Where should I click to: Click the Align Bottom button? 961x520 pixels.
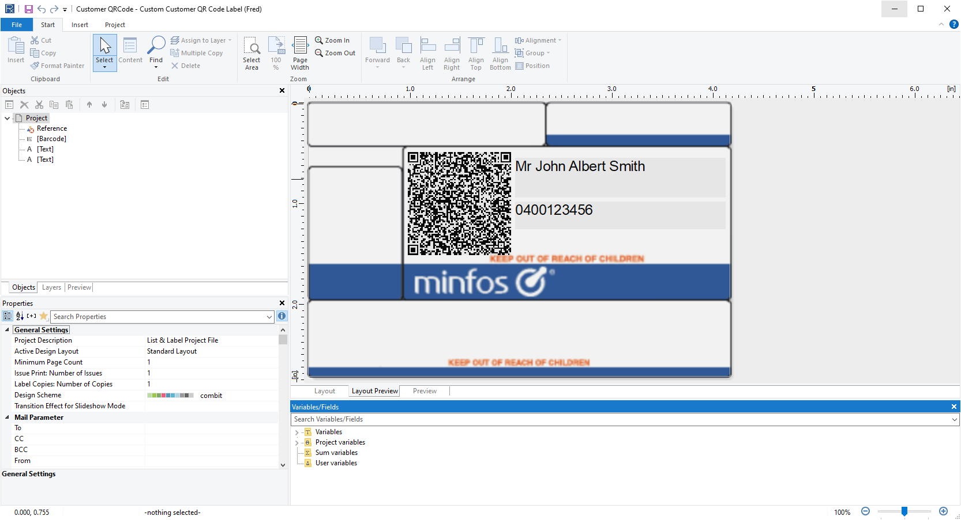click(500, 53)
